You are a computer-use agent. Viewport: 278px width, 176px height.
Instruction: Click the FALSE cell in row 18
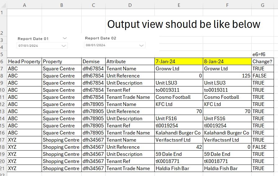point(262,147)
